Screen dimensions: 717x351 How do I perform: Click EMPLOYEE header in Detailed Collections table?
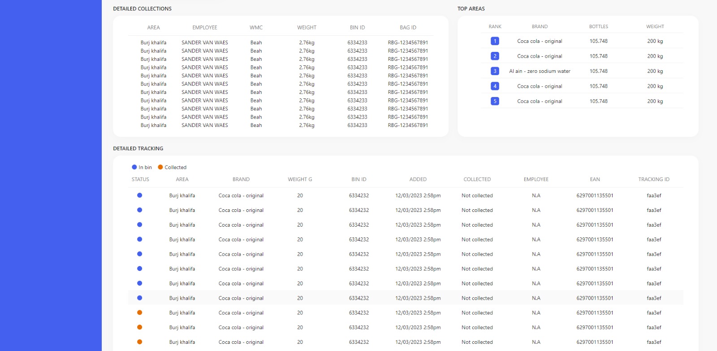[x=205, y=28]
